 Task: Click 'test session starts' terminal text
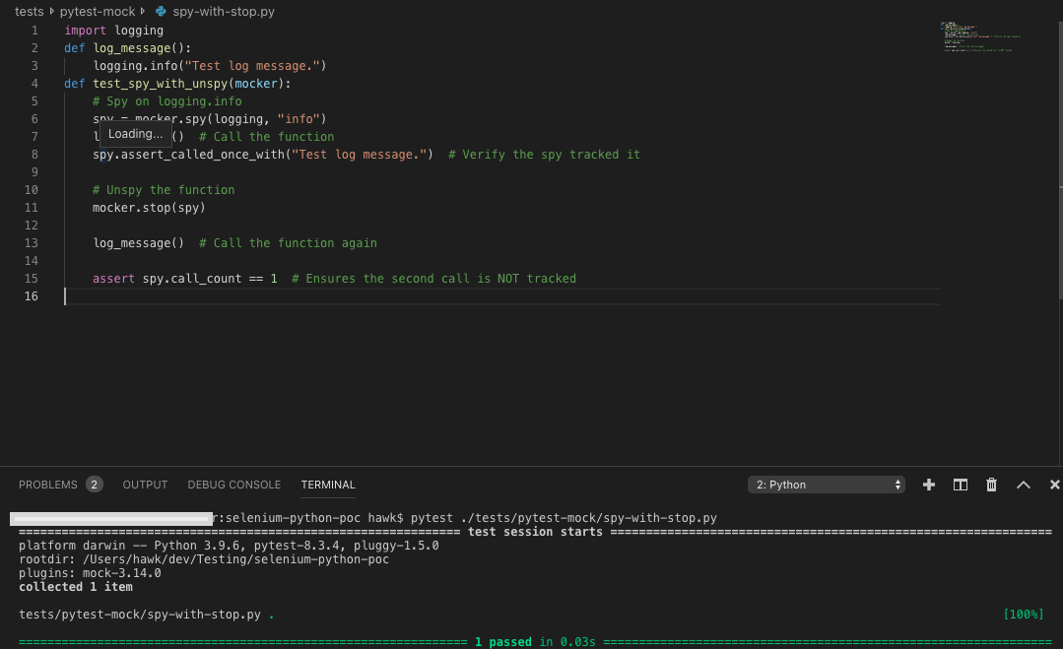point(535,532)
